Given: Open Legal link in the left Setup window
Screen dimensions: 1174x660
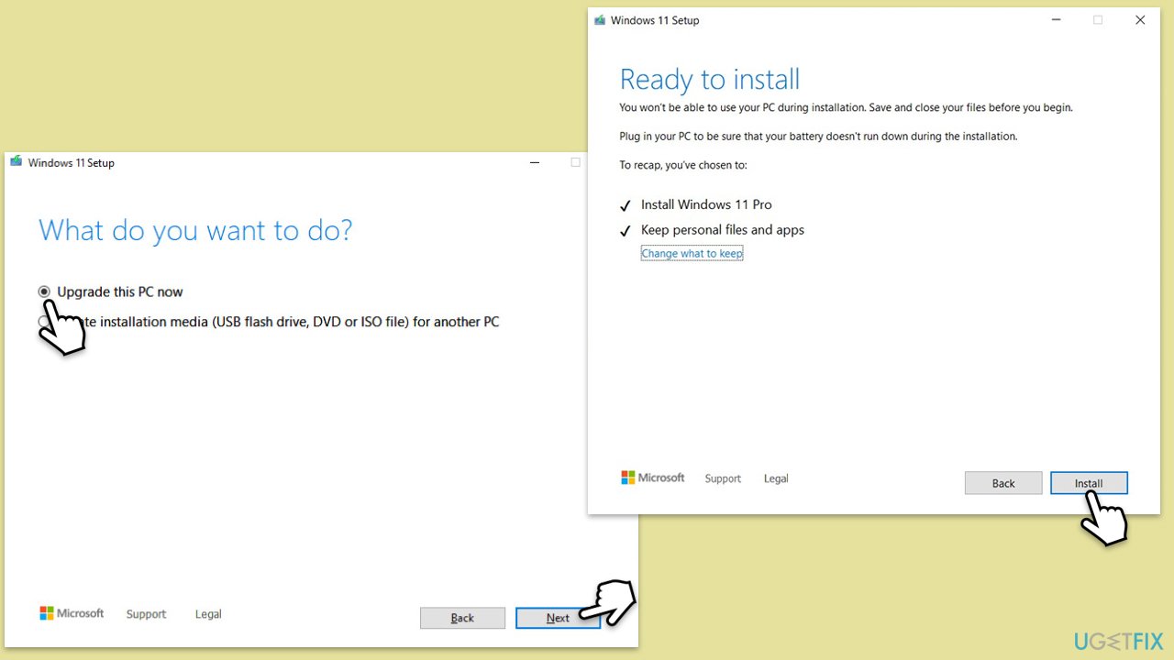Looking at the screenshot, I should [x=208, y=614].
